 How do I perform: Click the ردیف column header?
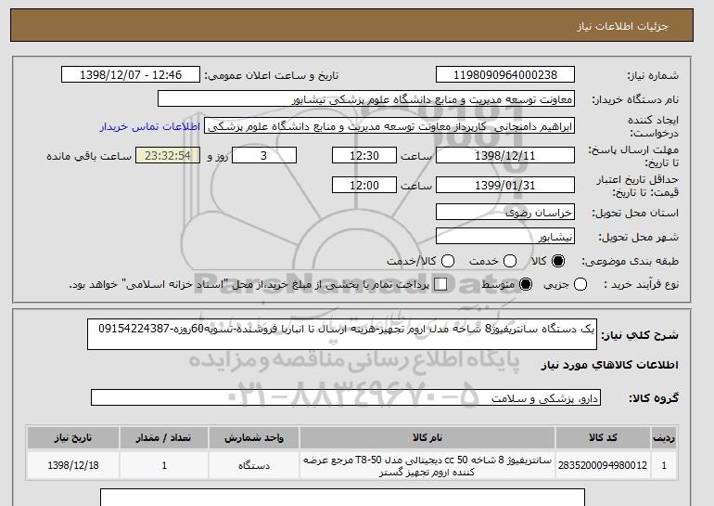point(664,437)
